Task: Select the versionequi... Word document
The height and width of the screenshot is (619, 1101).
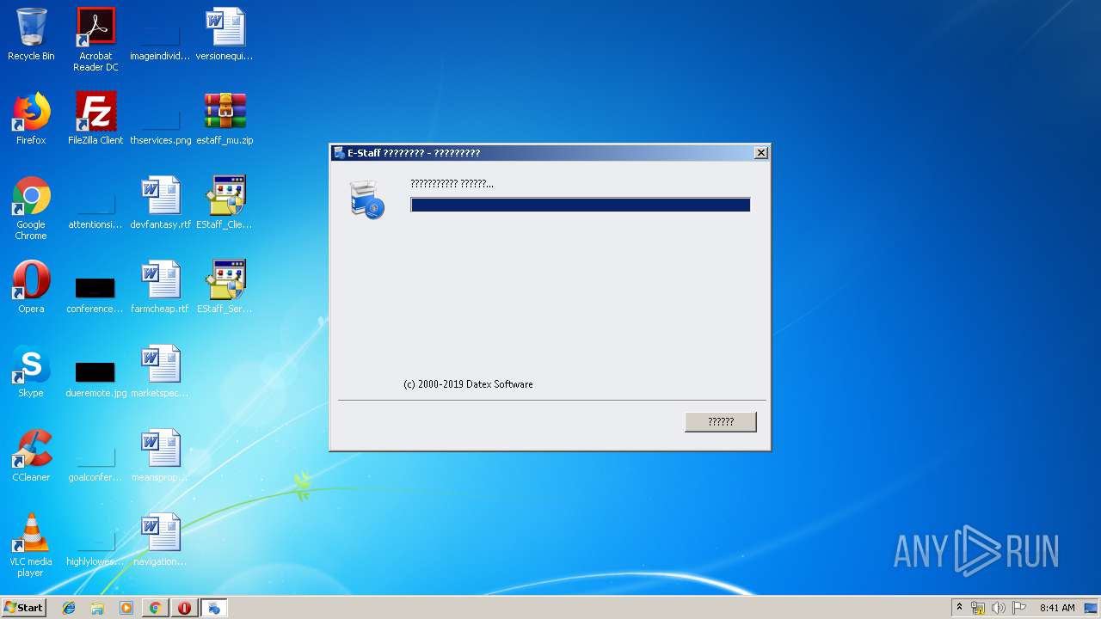Action: [225, 34]
